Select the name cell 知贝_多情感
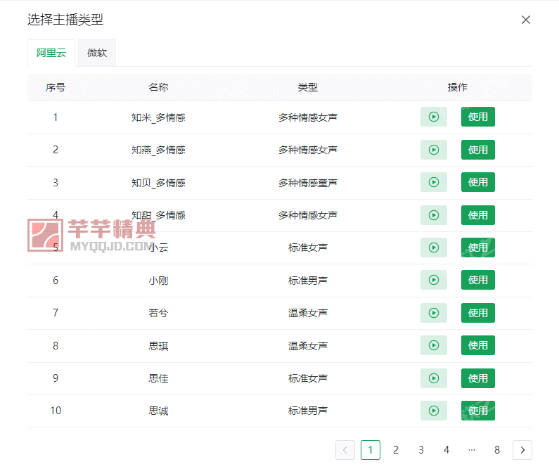Viewport: 559px width, 469px height. (x=158, y=183)
